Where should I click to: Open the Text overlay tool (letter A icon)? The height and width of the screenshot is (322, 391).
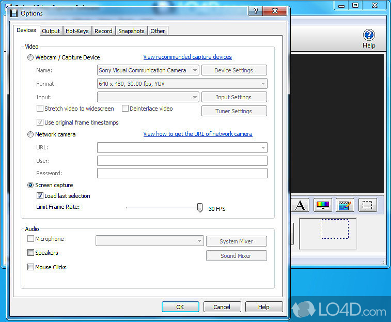click(x=300, y=205)
